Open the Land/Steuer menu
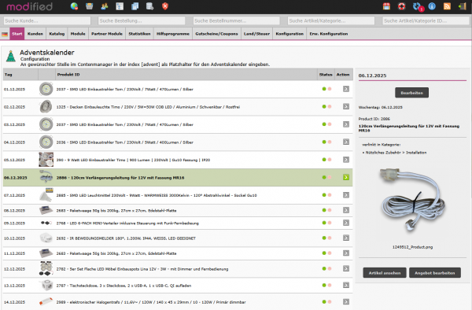Viewport: 472px width, 310px height. [256, 34]
